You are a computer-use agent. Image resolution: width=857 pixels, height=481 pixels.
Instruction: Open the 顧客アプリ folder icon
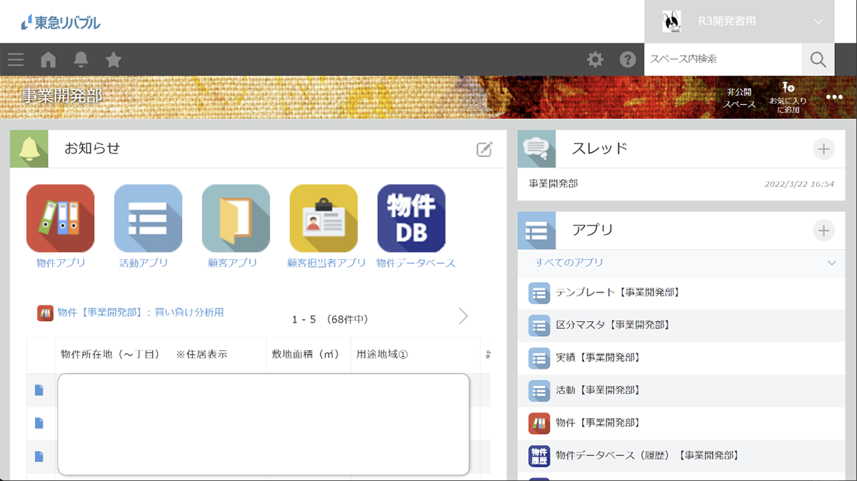pos(236,218)
